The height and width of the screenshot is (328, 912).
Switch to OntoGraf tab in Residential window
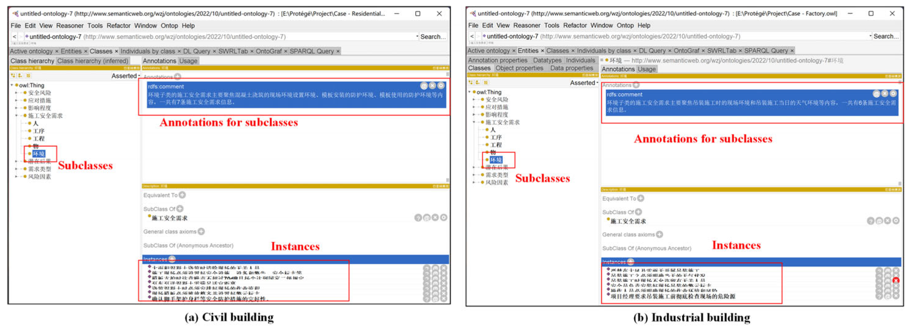click(269, 51)
